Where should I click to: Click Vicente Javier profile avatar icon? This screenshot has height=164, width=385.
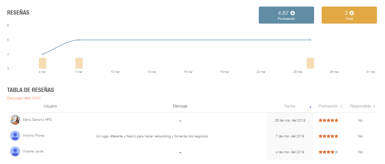pyautogui.click(x=15, y=151)
